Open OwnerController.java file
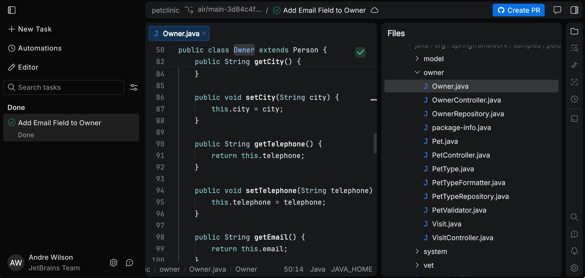This screenshot has width=585, height=278. (x=466, y=100)
